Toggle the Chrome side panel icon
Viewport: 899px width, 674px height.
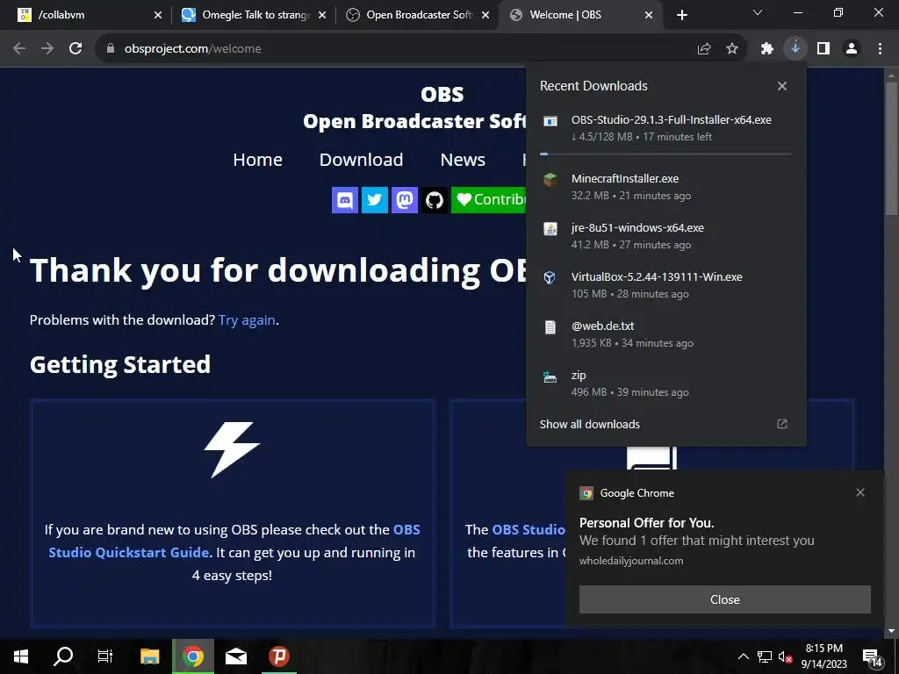(x=823, y=49)
